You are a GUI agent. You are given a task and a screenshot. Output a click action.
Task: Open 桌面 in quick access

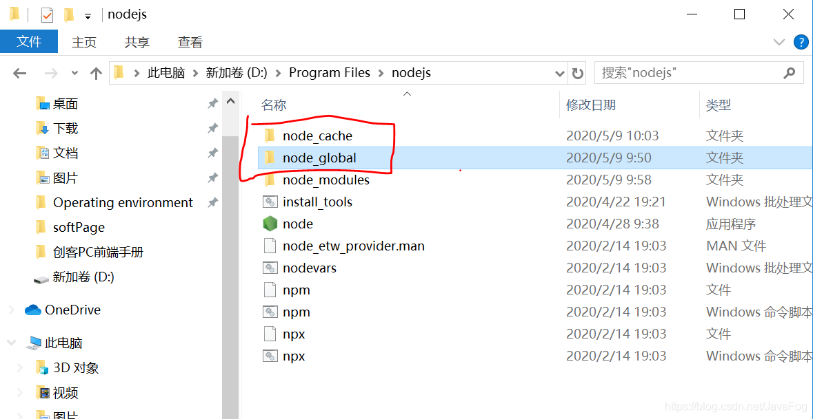click(x=65, y=104)
